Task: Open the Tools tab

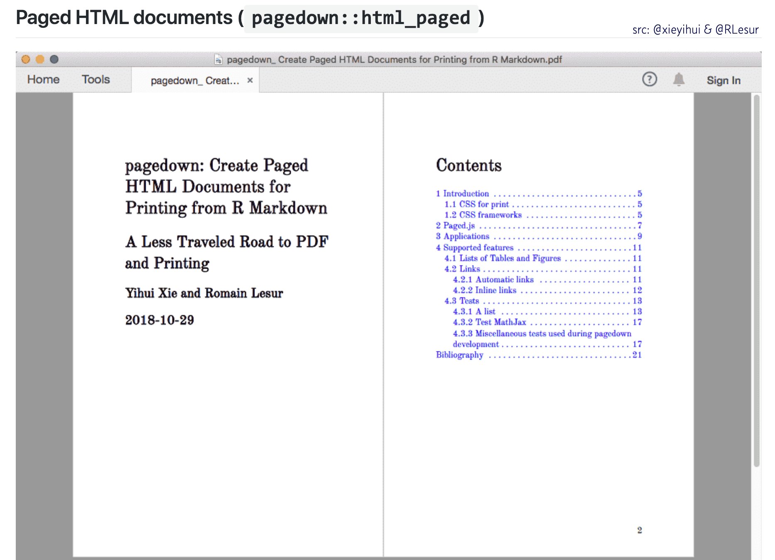Action: [x=96, y=79]
